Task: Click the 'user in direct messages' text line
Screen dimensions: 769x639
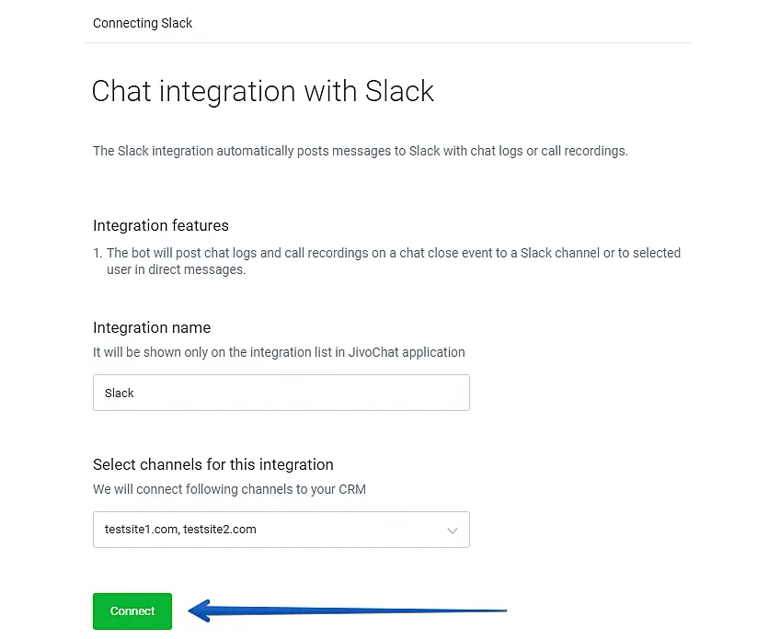Action: 176,270
